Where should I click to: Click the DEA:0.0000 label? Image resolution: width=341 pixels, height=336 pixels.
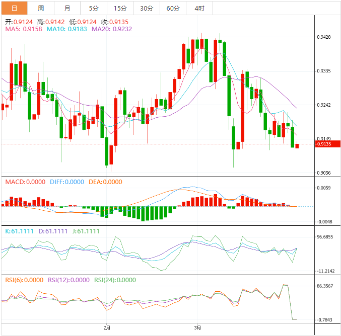pos(105,182)
